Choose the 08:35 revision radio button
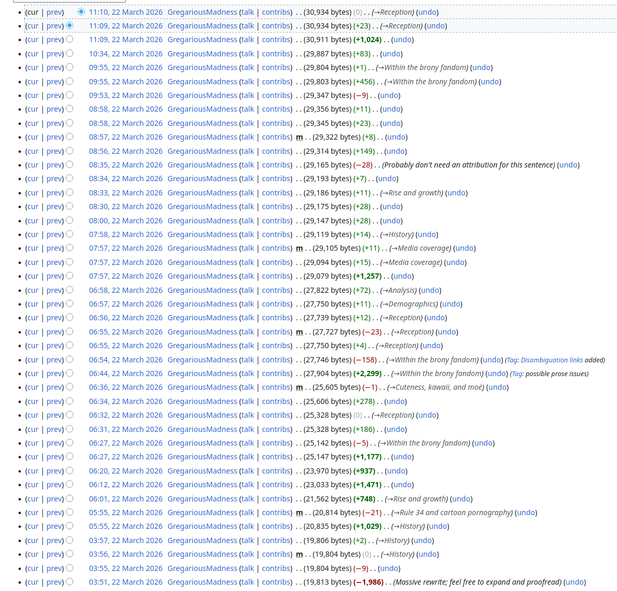The height and width of the screenshot is (591, 617). 70,164
